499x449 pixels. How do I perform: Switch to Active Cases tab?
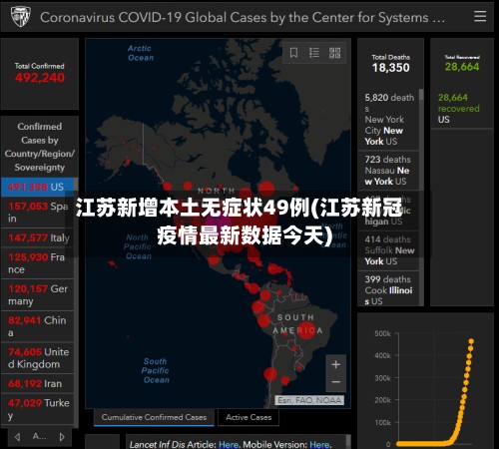point(249,417)
